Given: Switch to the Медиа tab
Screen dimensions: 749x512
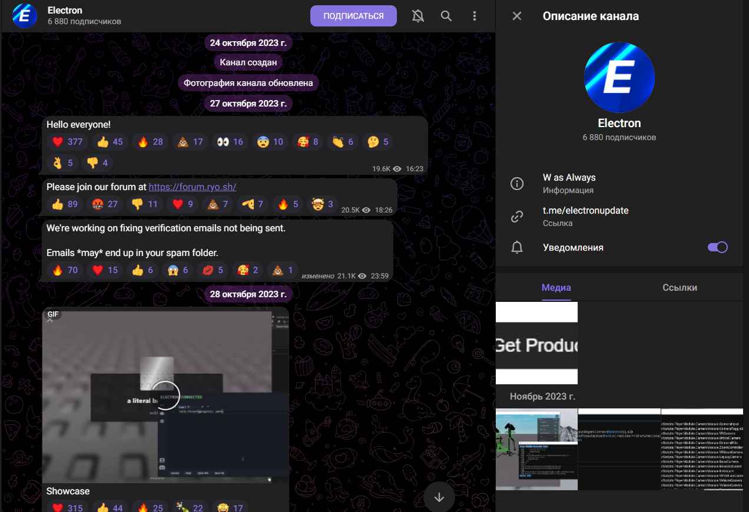Looking at the screenshot, I should point(556,287).
